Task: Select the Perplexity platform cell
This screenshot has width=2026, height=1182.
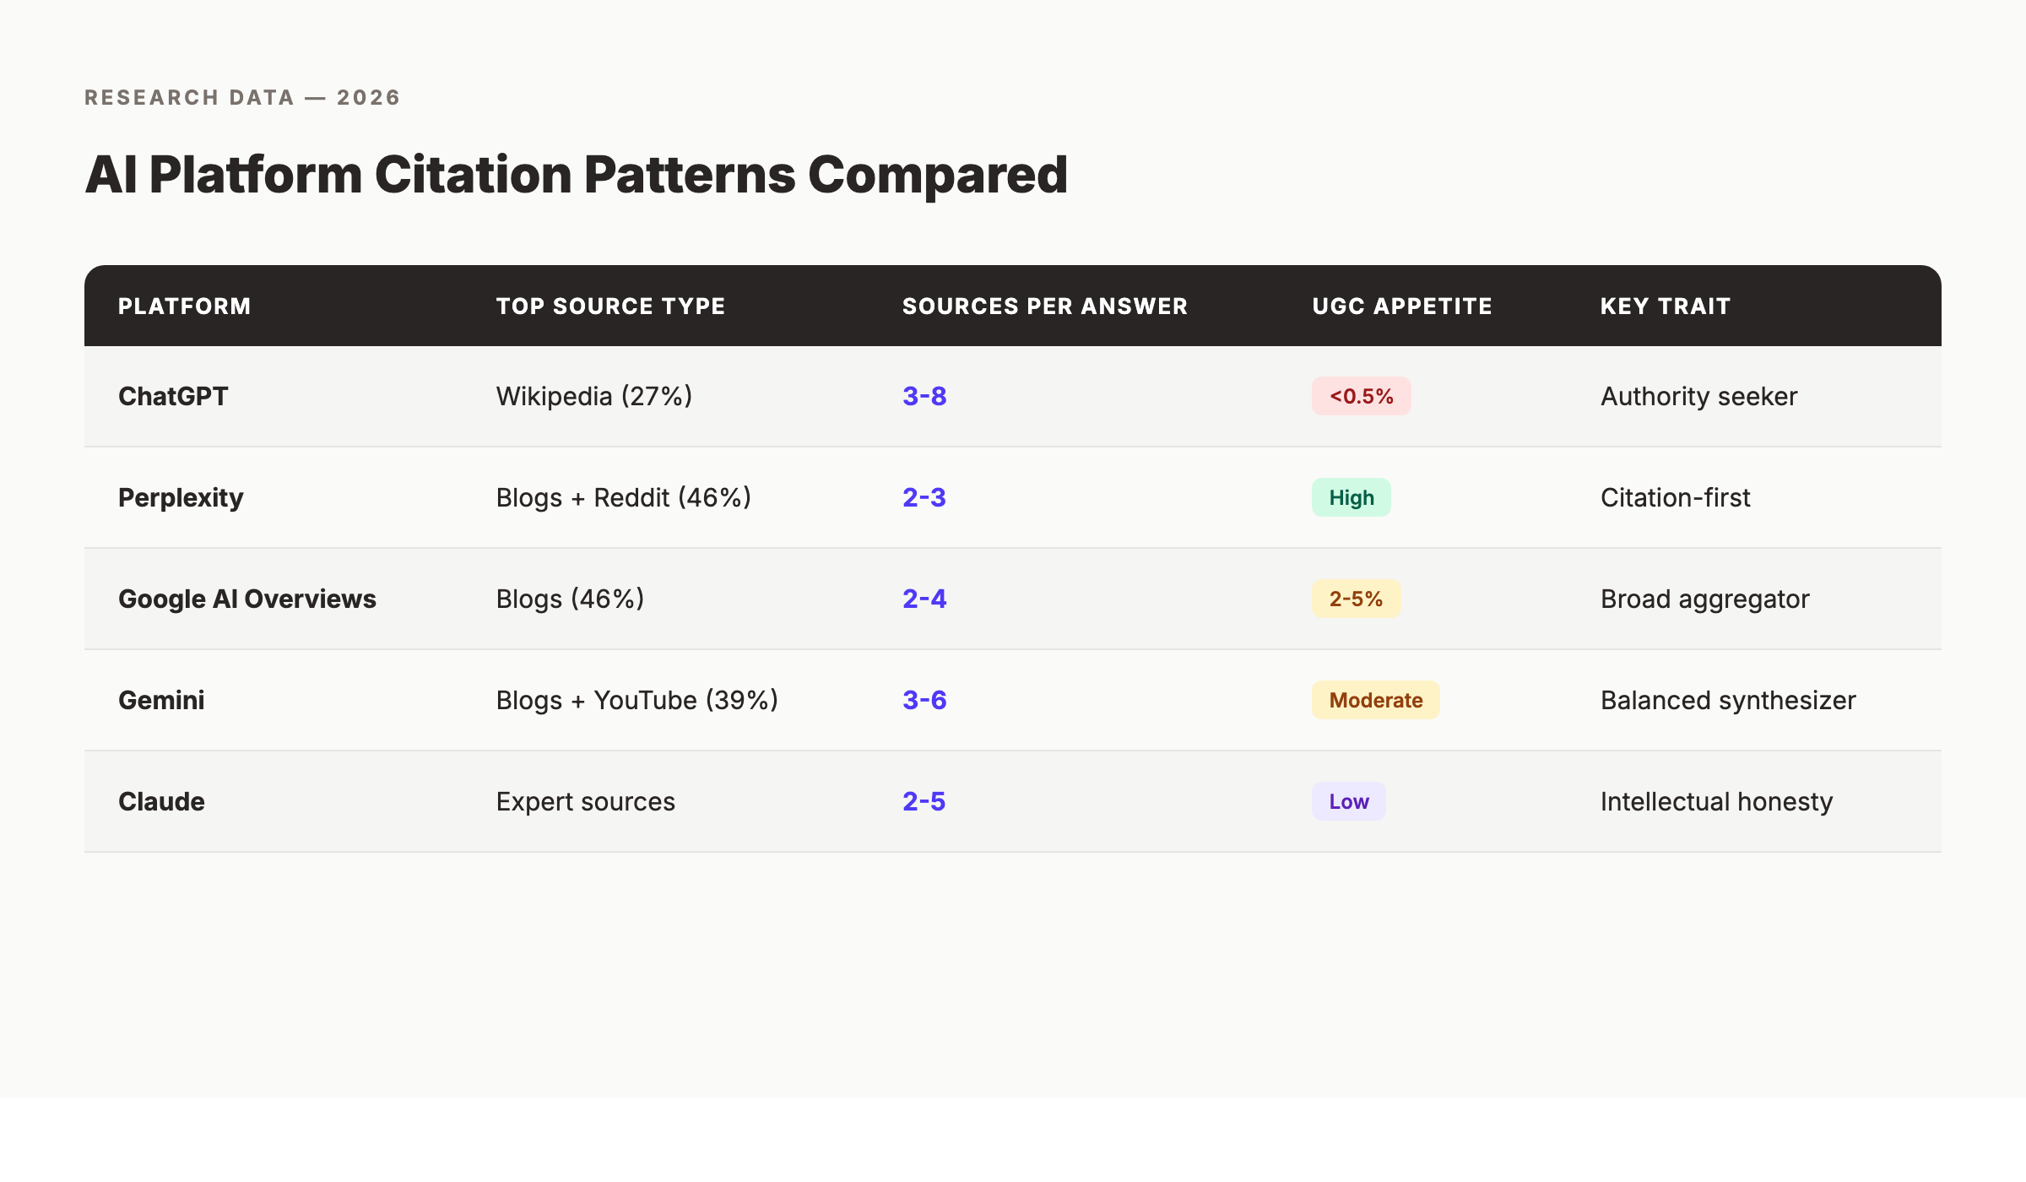Action: (x=181, y=498)
